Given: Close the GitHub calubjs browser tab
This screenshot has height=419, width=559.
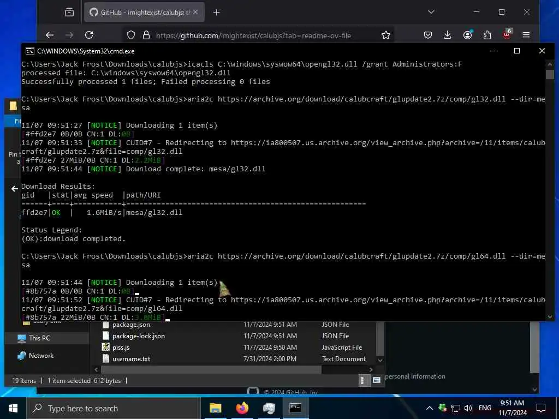Looking at the screenshot, I should tap(195, 12).
